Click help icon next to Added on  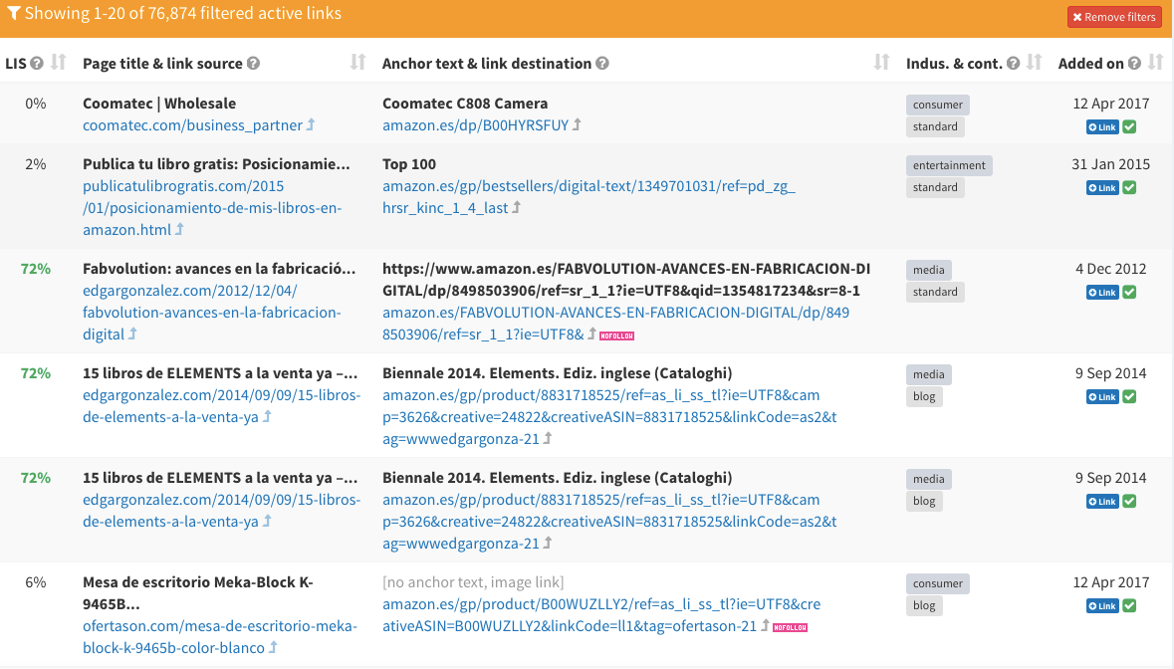pos(1133,64)
